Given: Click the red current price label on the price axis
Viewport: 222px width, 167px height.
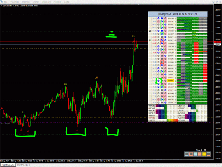Looking at the screenshot, I should 217,42.
